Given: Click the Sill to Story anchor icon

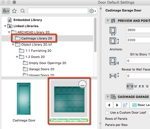Looking at the screenshot, I should tap(114, 61).
